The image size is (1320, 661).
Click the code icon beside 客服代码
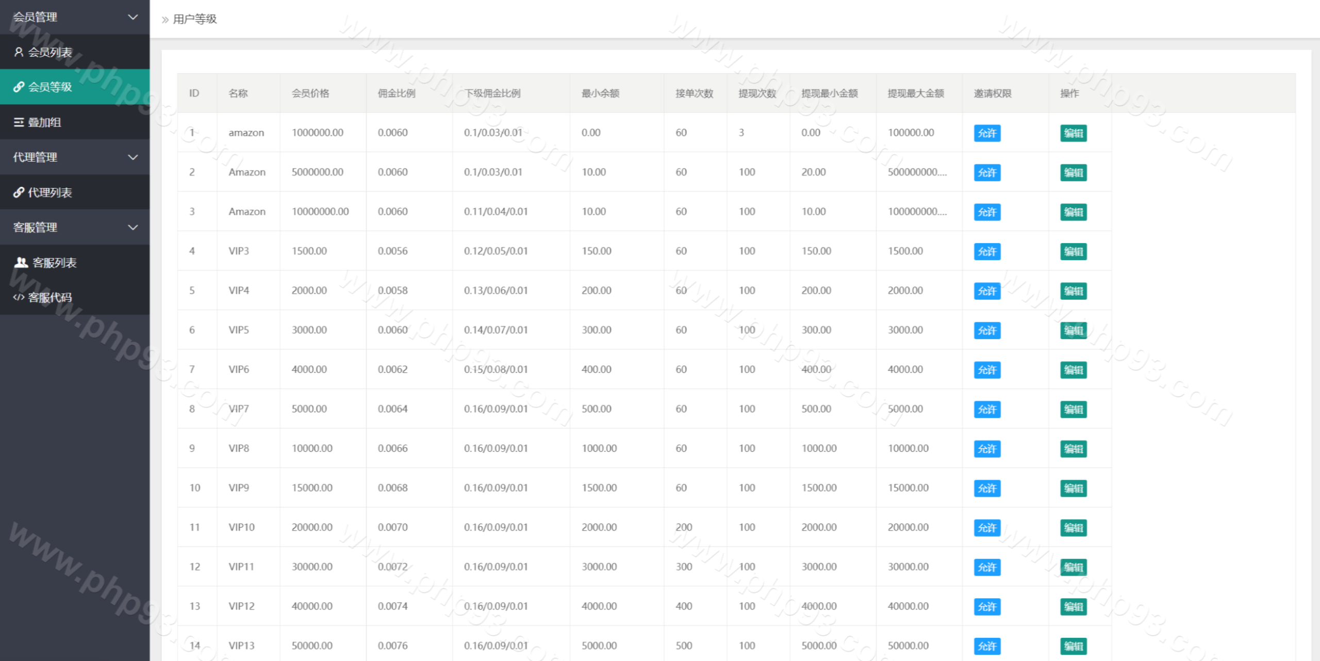click(19, 297)
